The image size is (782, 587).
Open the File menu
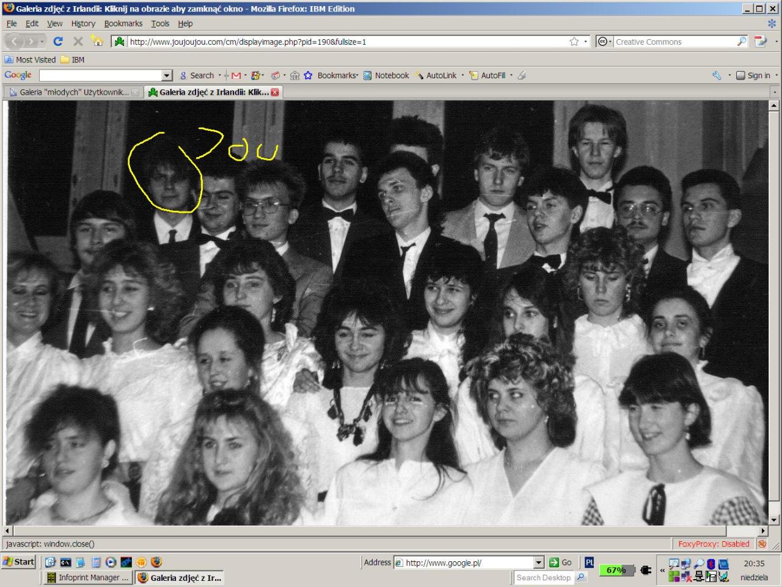pyautogui.click(x=12, y=23)
